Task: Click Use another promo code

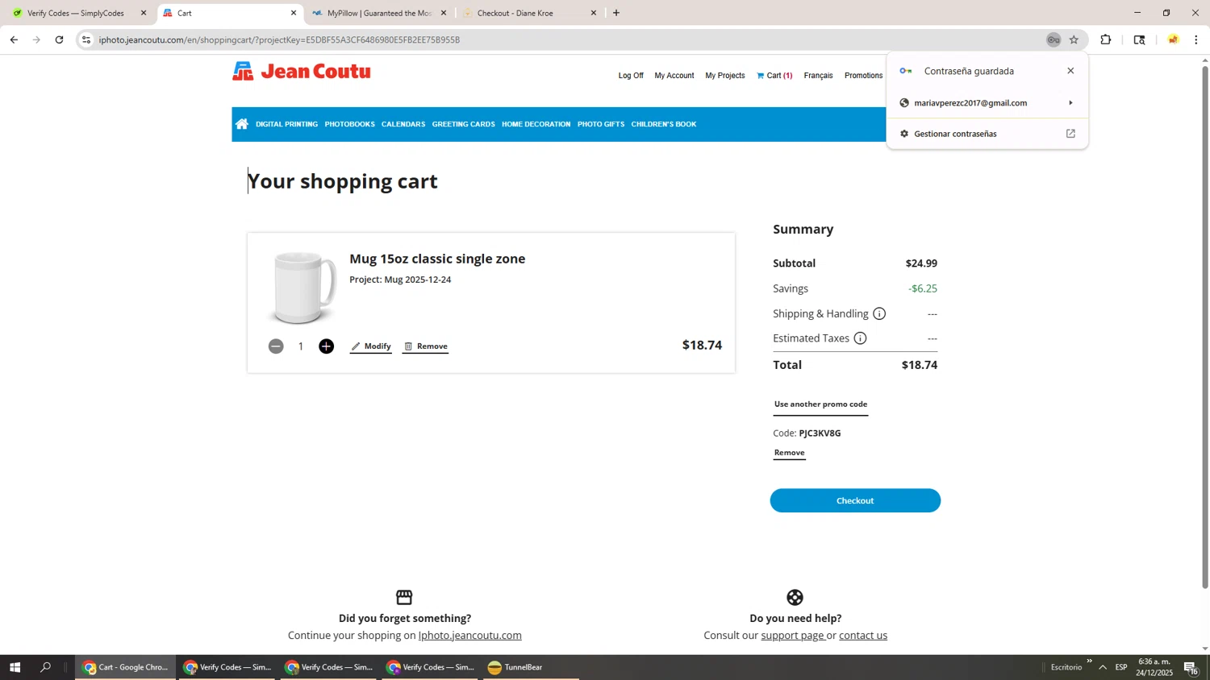Action: pyautogui.click(x=820, y=404)
